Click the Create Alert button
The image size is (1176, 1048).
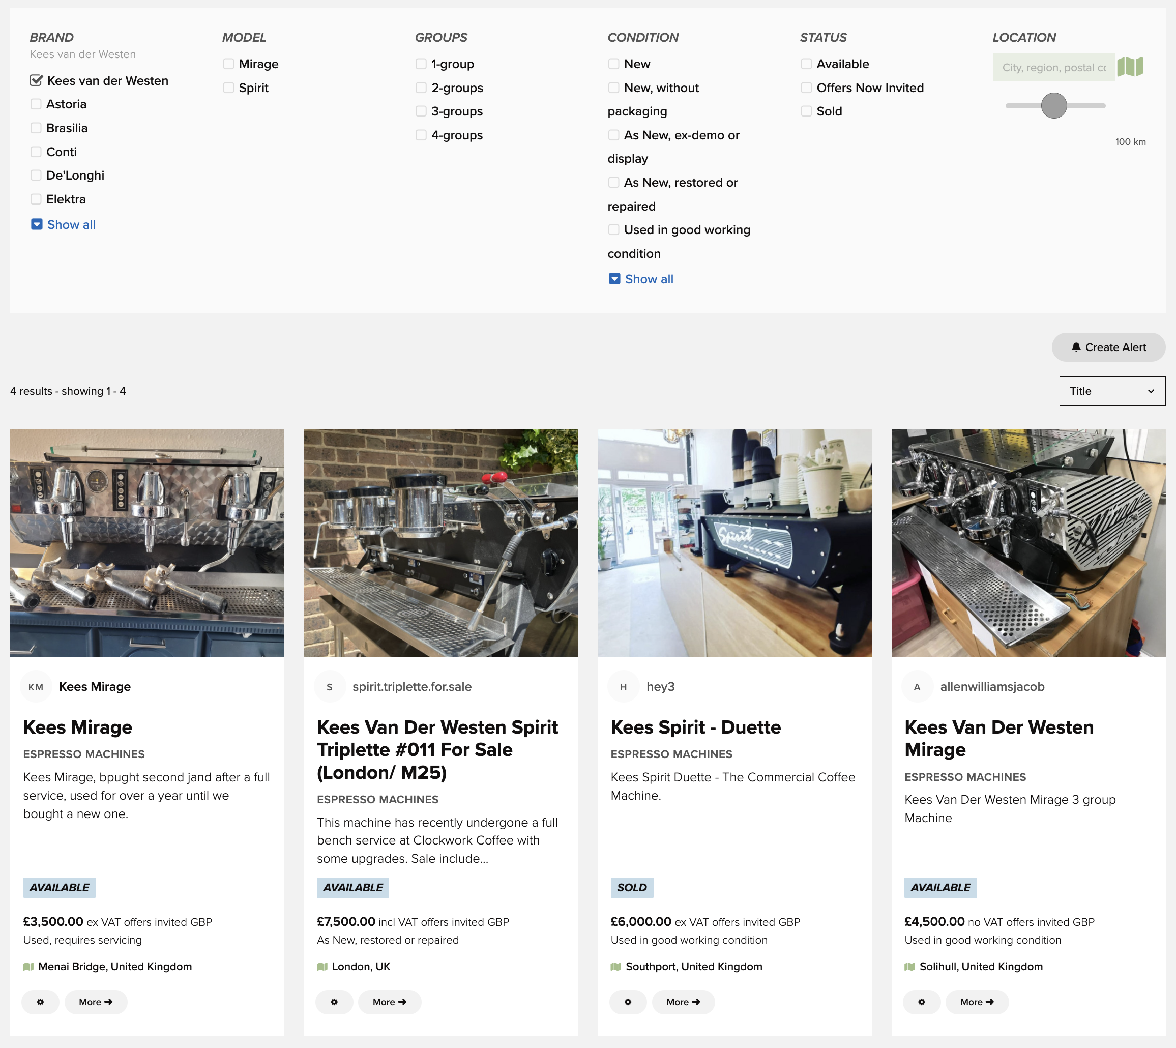(1109, 347)
